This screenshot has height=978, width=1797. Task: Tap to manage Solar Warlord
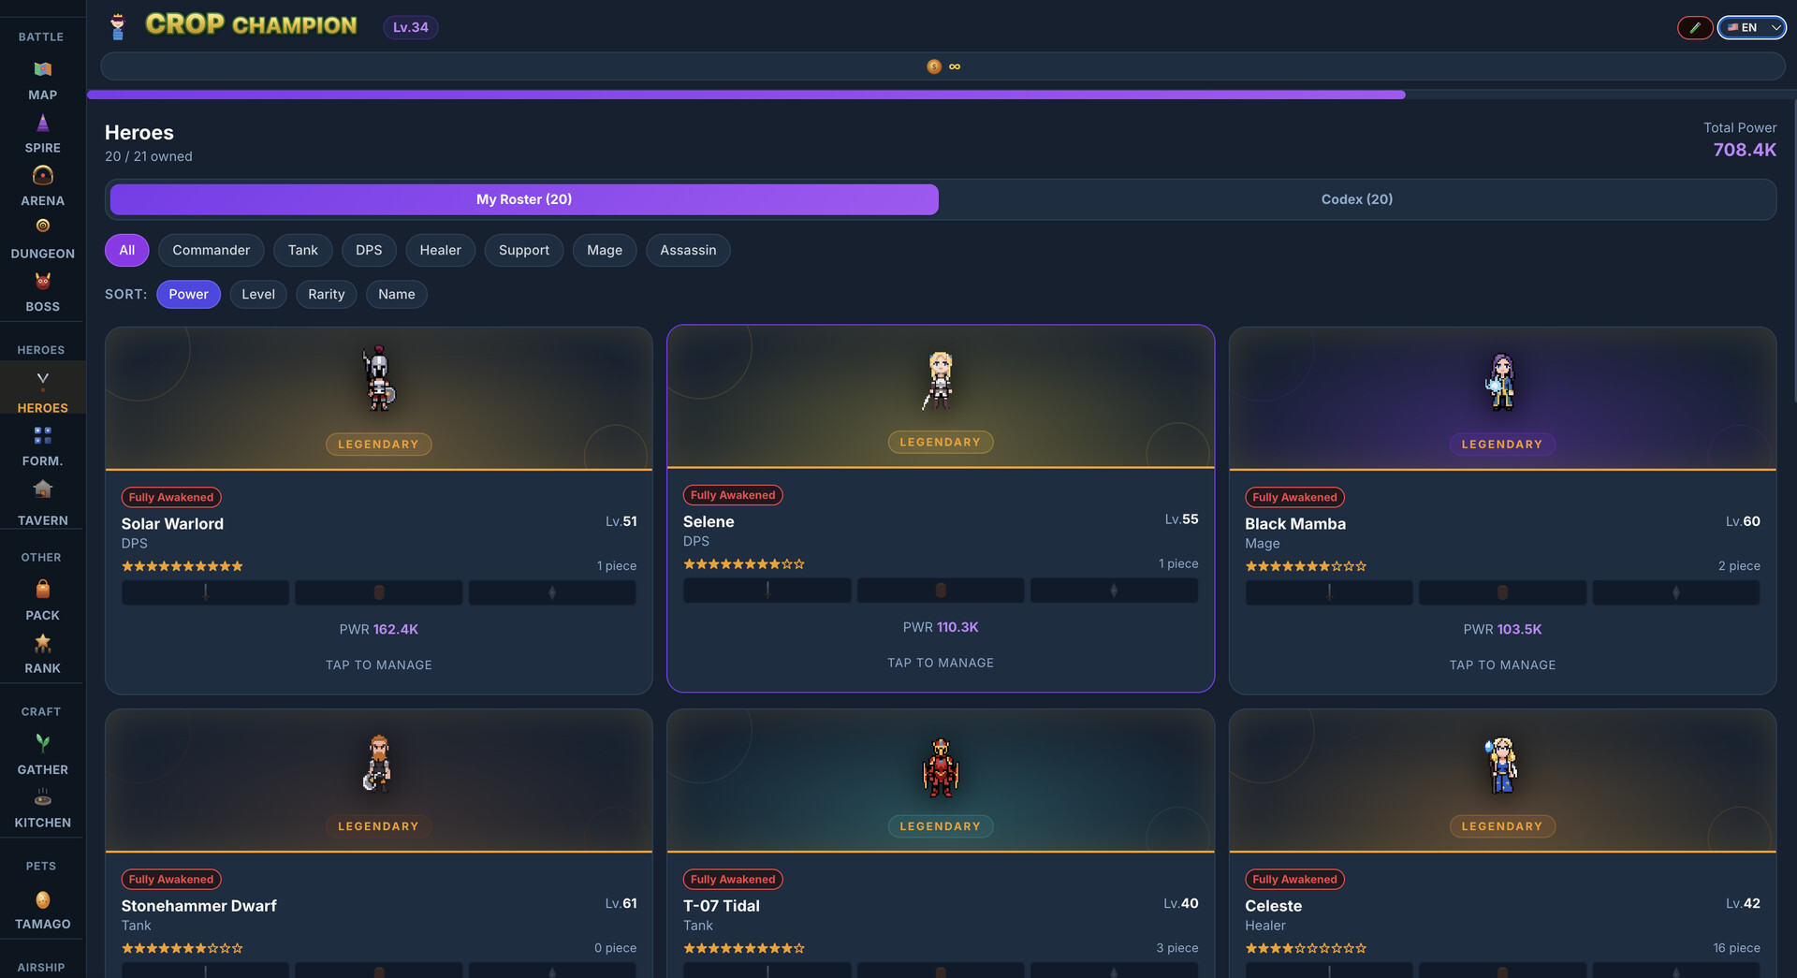pos(378,664)
